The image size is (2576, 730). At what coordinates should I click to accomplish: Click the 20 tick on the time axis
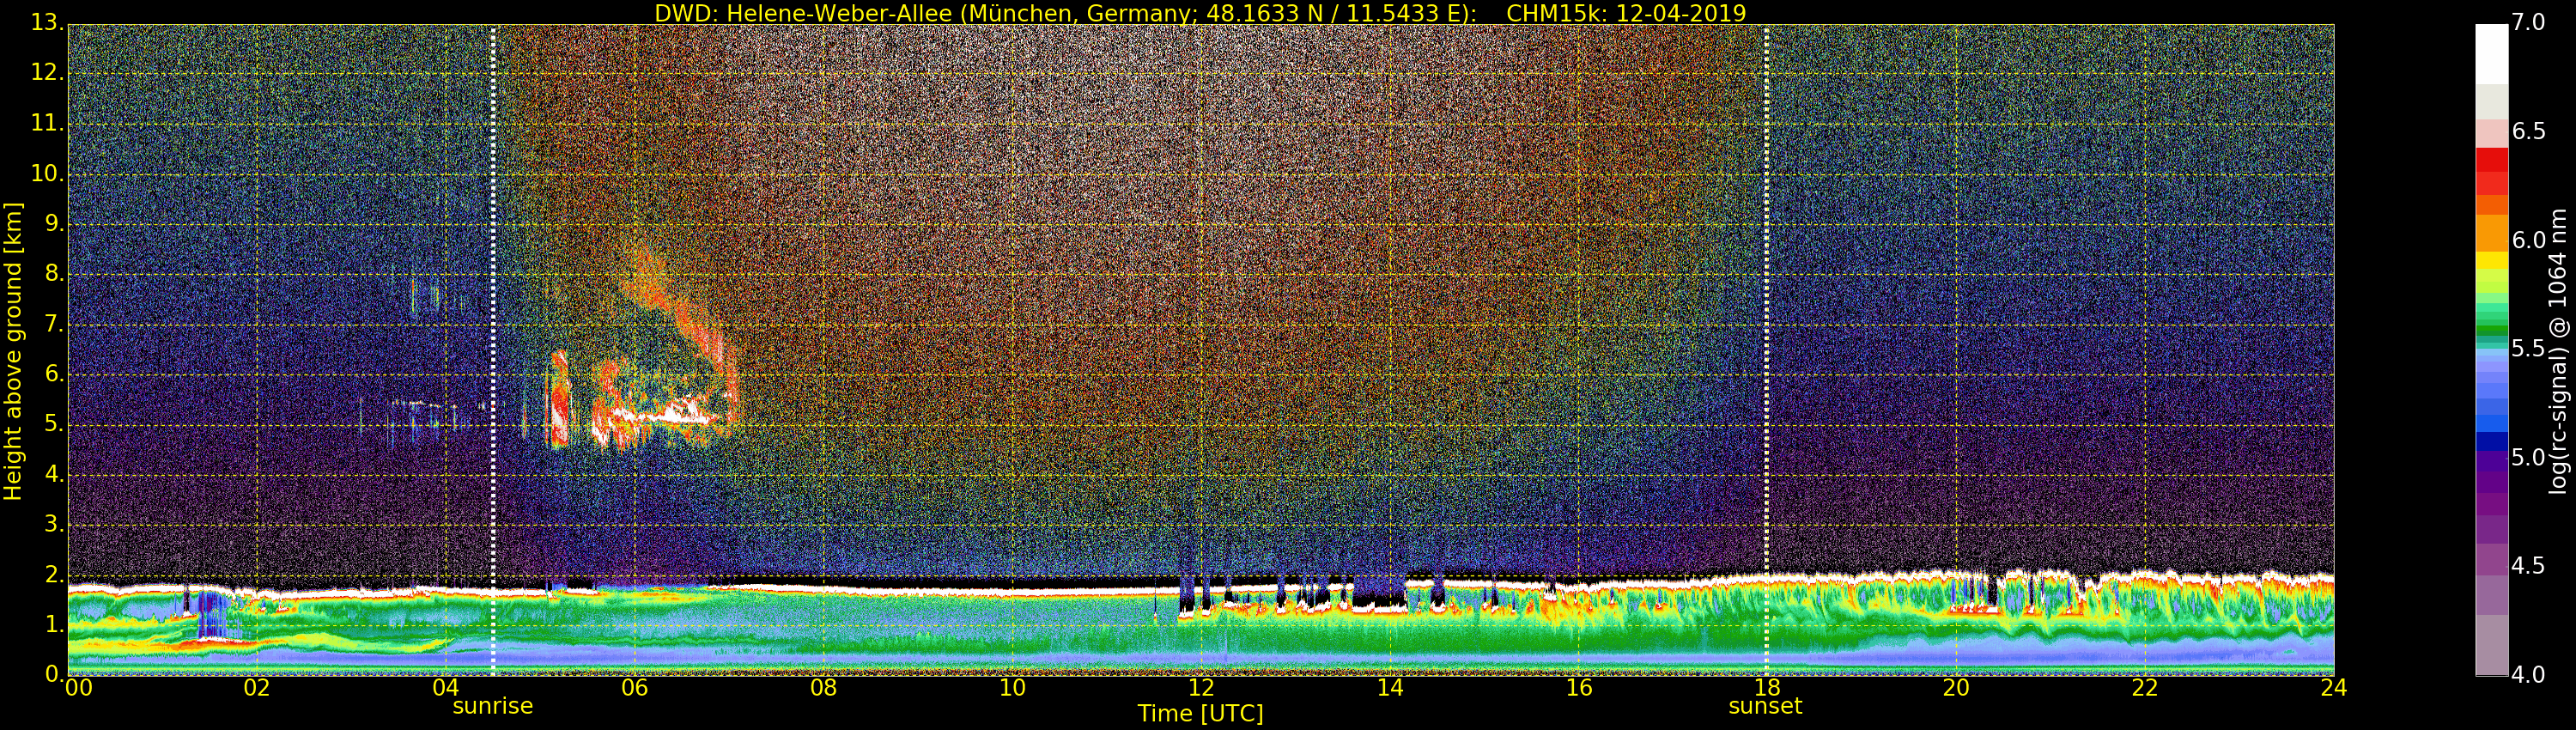(1956, 688)
